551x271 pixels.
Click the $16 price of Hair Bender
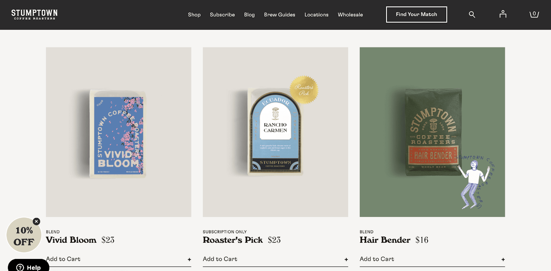coord(422,240)
